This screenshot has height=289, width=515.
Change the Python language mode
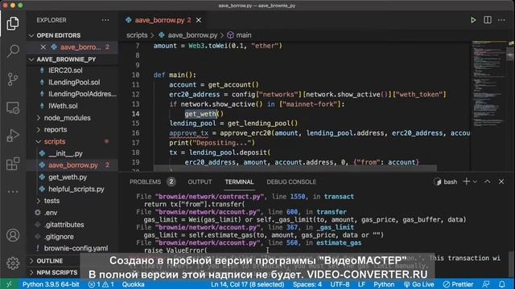(384, 284)
